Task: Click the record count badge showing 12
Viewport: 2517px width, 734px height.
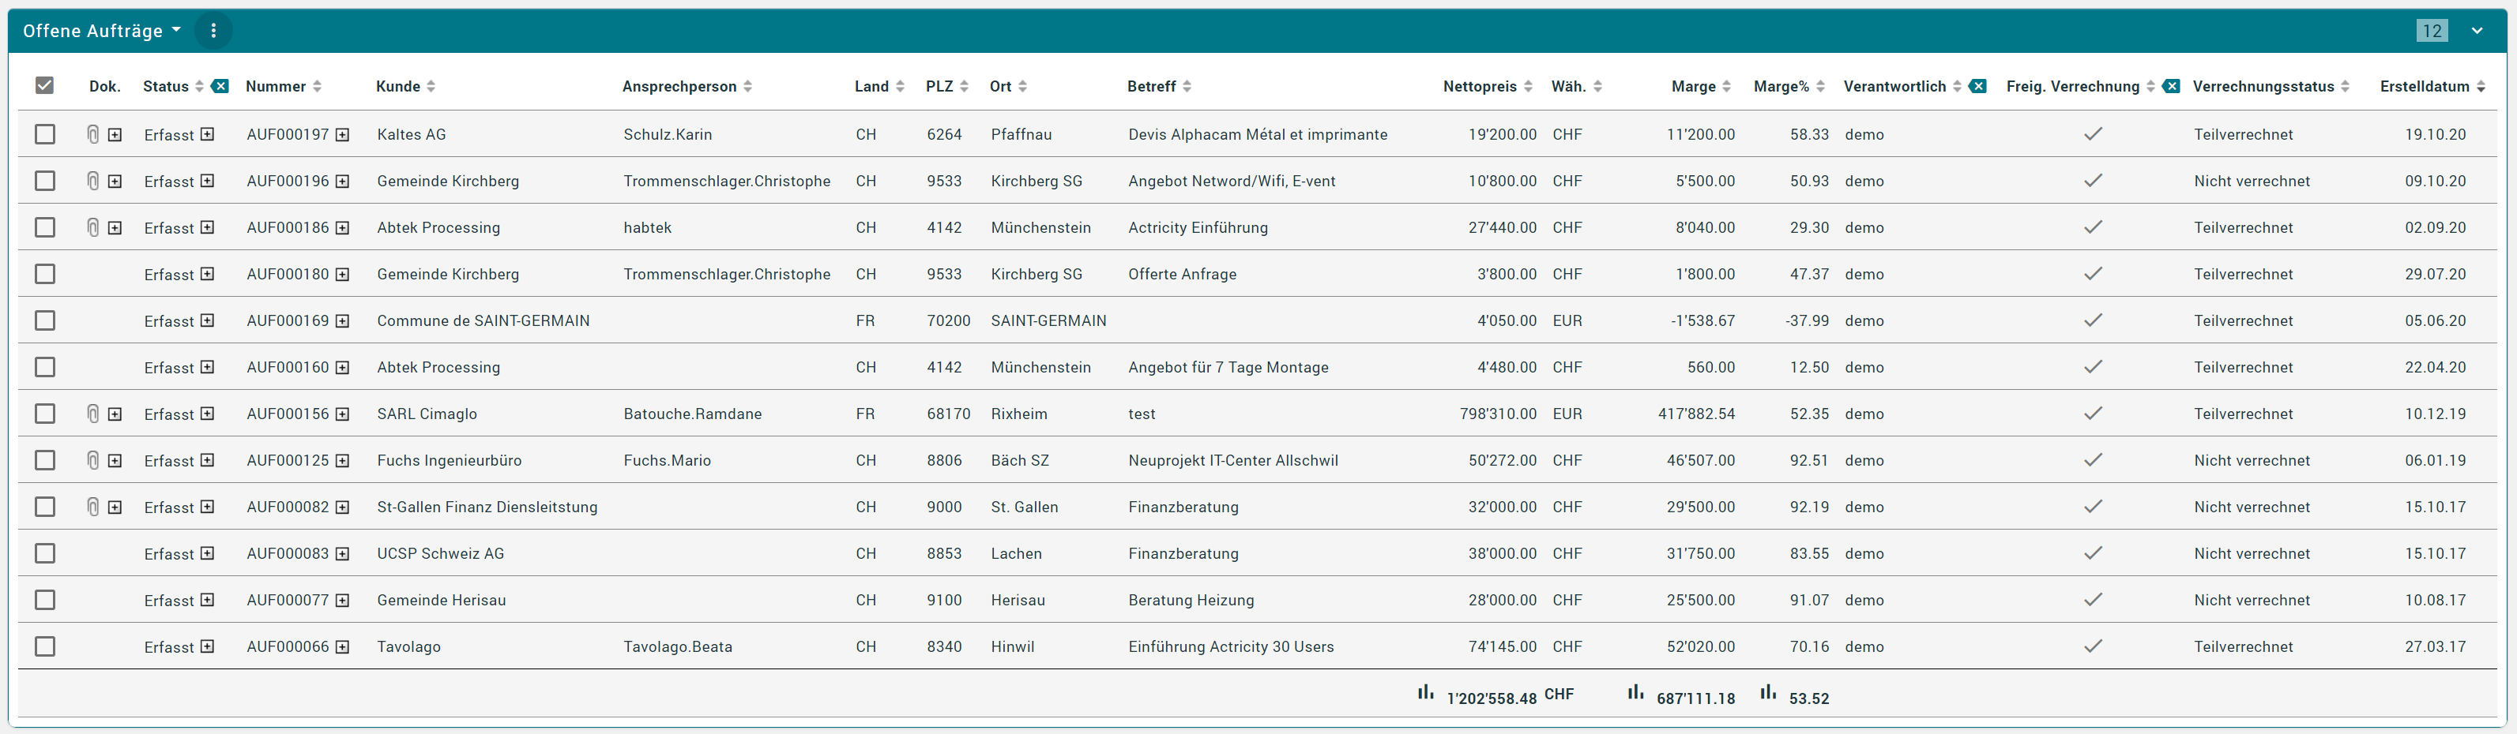Action: (2432, 30)
